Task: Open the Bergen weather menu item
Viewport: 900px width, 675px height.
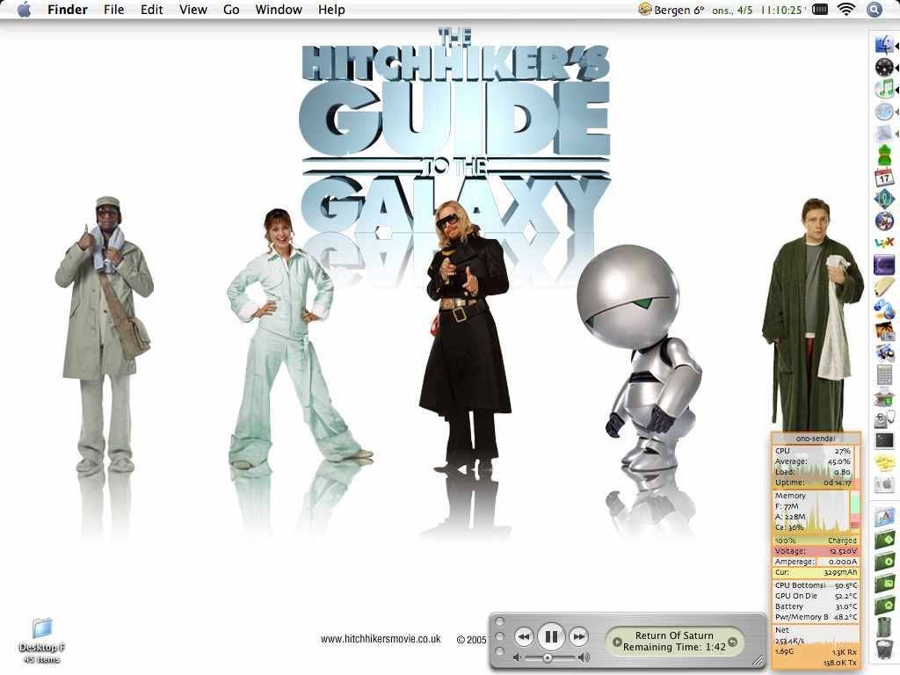Action: (x=671, y=10)
